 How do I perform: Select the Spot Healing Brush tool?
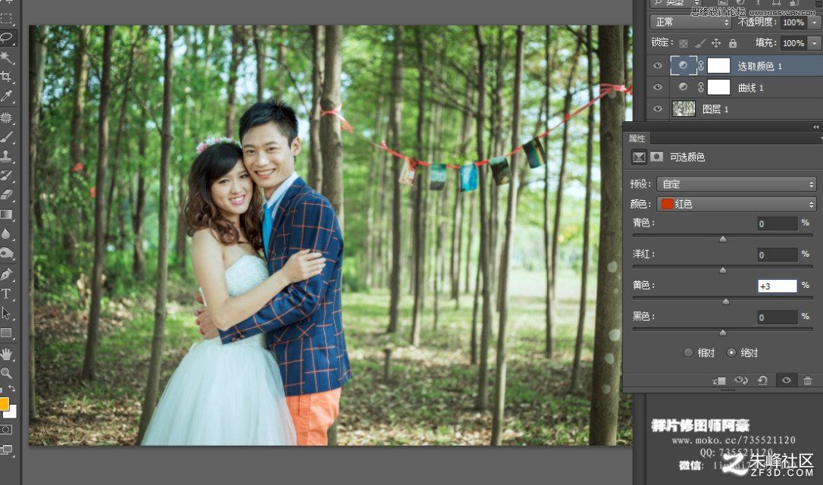(6, 117)
